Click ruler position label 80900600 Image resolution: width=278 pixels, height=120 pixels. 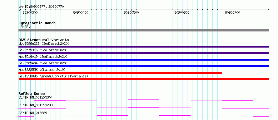point(182,12)
